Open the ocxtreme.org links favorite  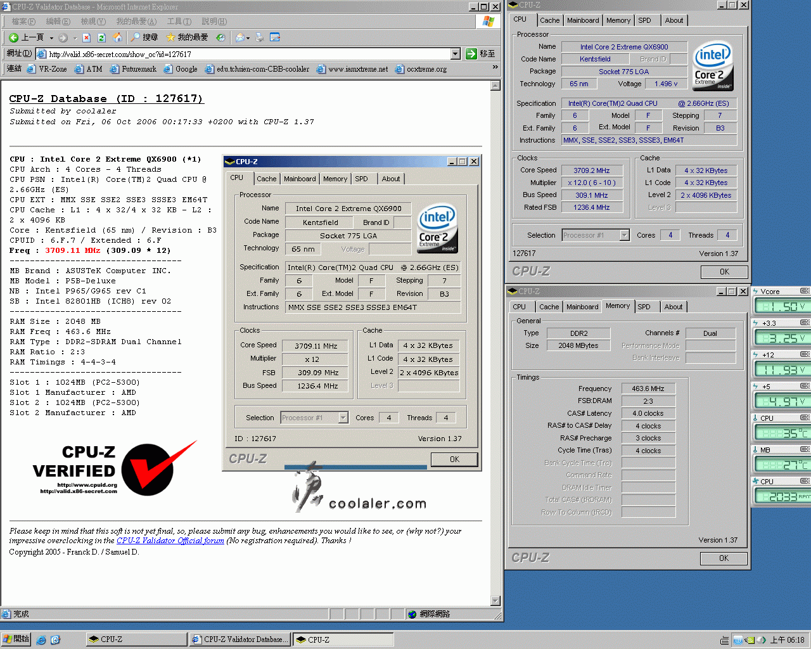421,69
